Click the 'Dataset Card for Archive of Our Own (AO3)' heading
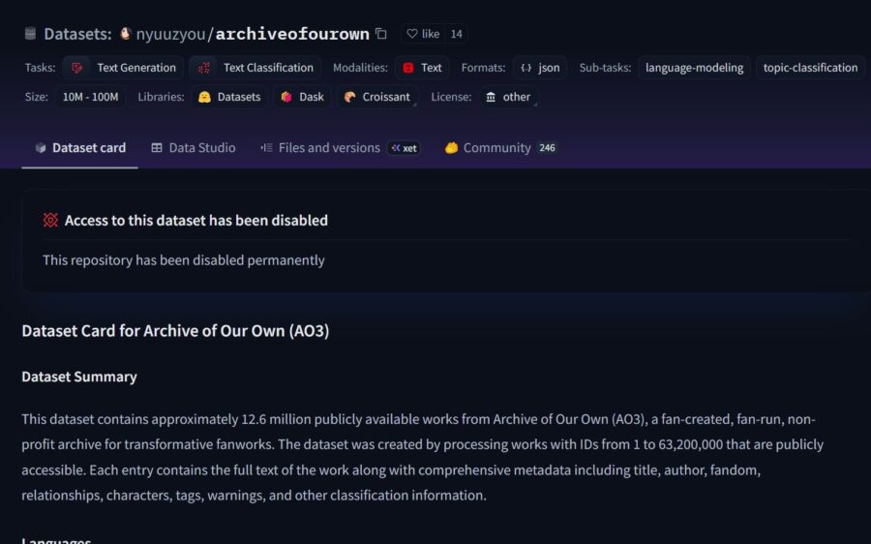Viewport: 871px width, 544px height. (x=175, y=331)
